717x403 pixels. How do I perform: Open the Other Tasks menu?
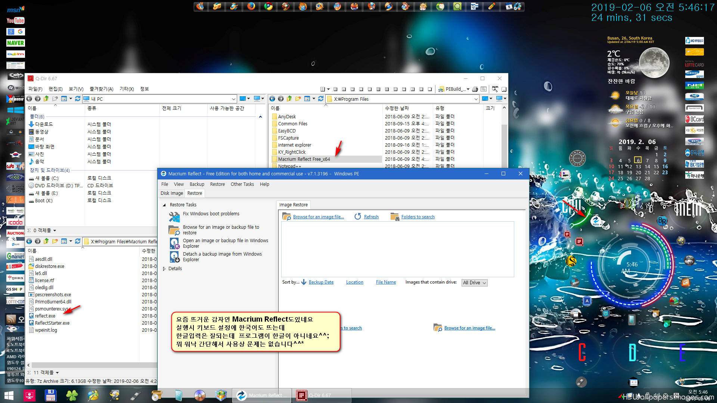click(x=242, y=184)
